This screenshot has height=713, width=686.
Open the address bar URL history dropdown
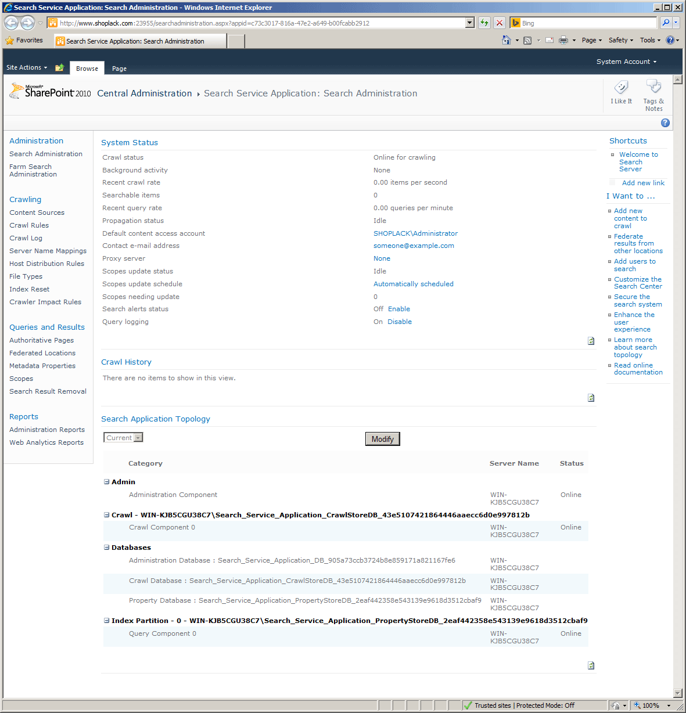coord(470,23)
